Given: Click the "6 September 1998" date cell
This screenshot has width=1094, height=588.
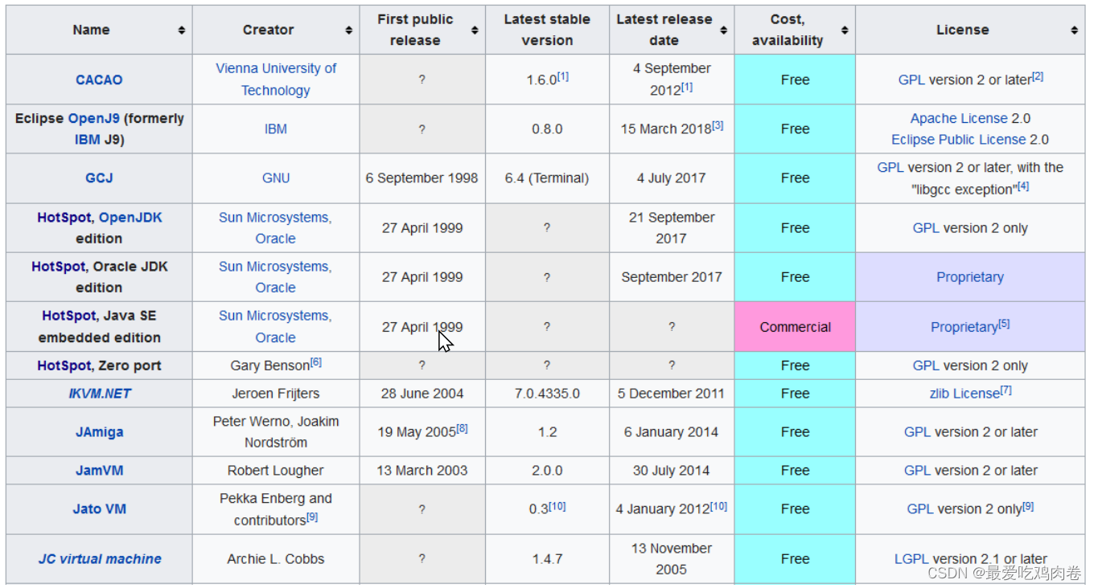Looking at the screenshot, I should [x=422, y=178].
